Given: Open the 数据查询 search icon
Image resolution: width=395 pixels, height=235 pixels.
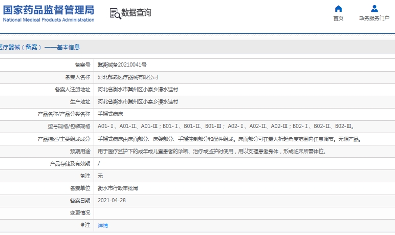Looking at the screenshot, I should (115, 14).
